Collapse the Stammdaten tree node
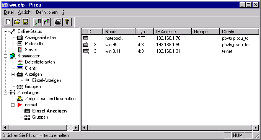 point(5,56)
